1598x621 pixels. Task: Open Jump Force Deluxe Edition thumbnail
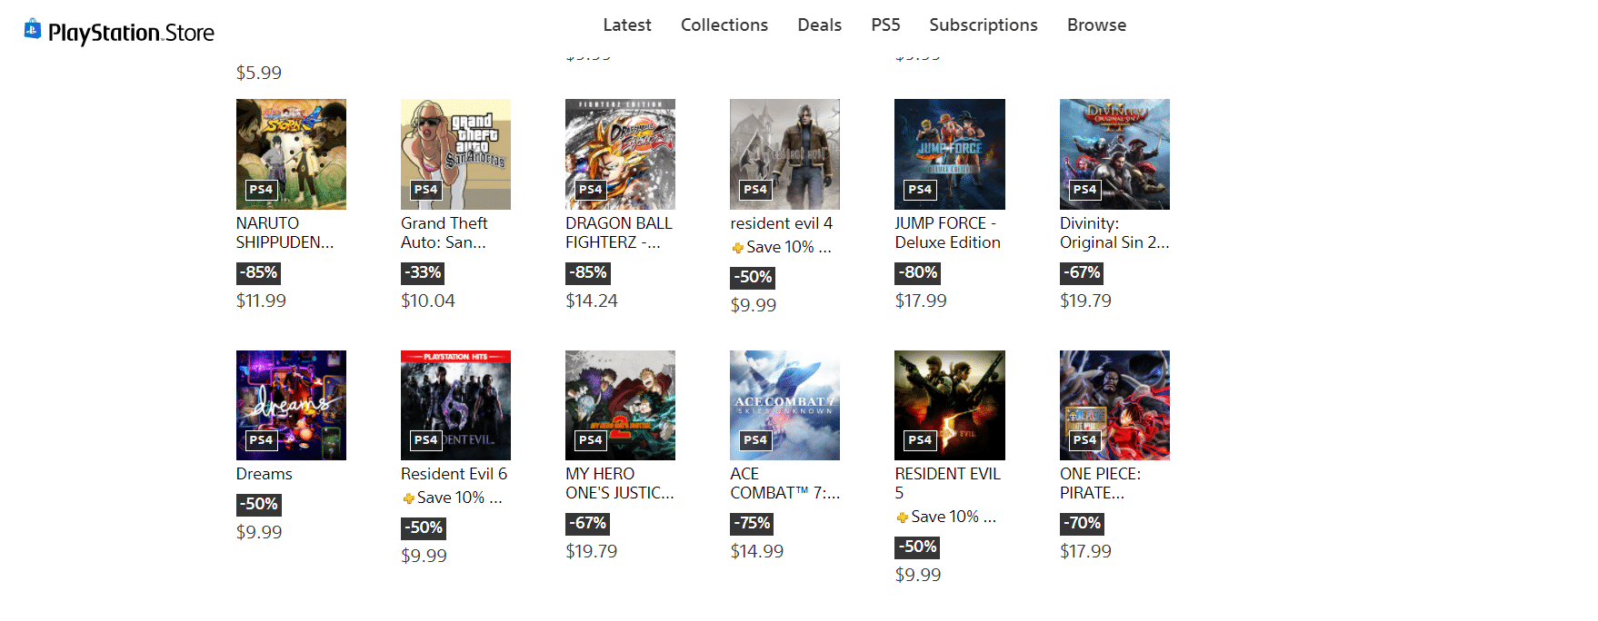[x=949, y=154]
